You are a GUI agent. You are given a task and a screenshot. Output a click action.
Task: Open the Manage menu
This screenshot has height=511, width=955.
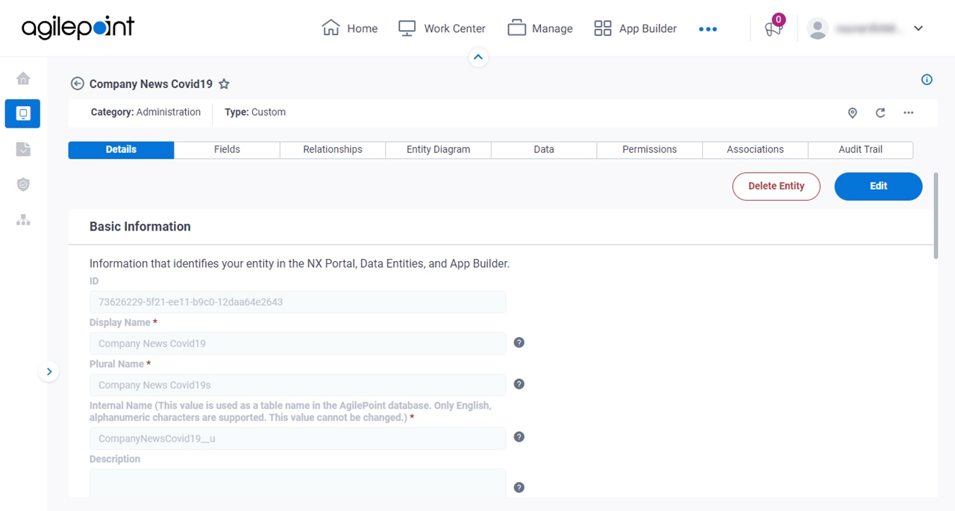click(x=540, y=28)
